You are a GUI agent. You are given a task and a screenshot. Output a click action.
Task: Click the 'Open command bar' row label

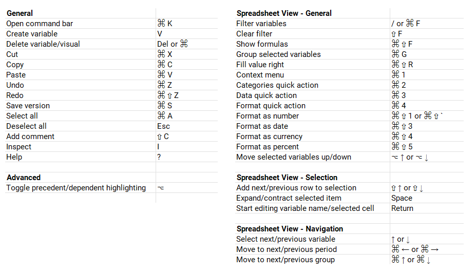click(x=40, y=24)
